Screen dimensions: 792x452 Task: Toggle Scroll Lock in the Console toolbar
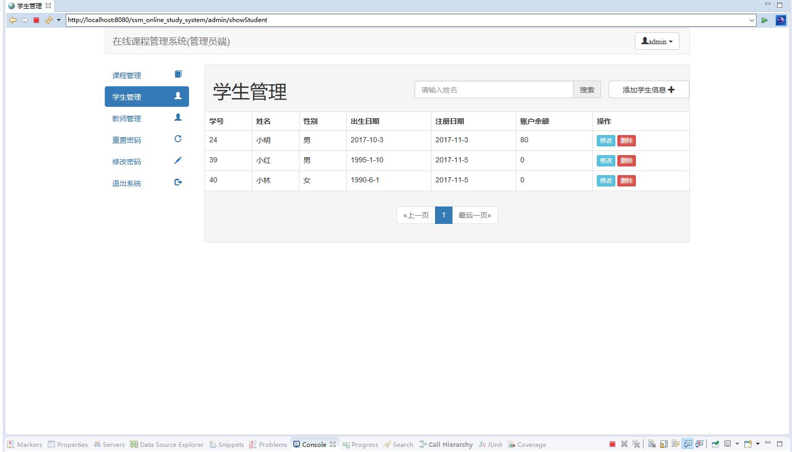point(664,443)
